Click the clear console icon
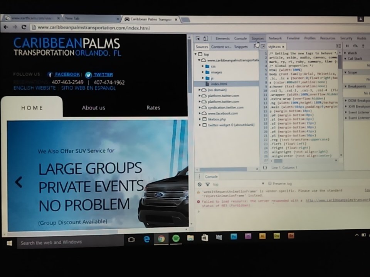This screenshot has width=370, height=277. (x=200, y=184)
